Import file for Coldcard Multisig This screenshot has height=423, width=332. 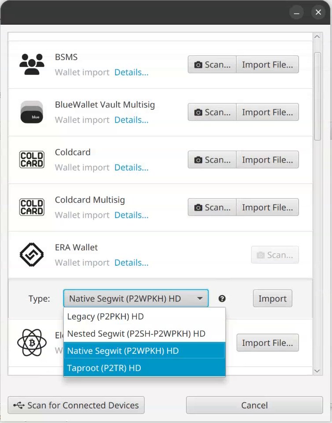[x=267, y=207]
